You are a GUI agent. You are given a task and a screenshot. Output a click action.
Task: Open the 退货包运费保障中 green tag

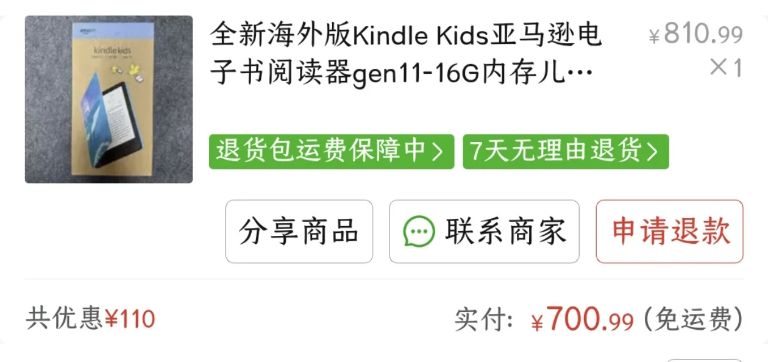coord(332,152)
